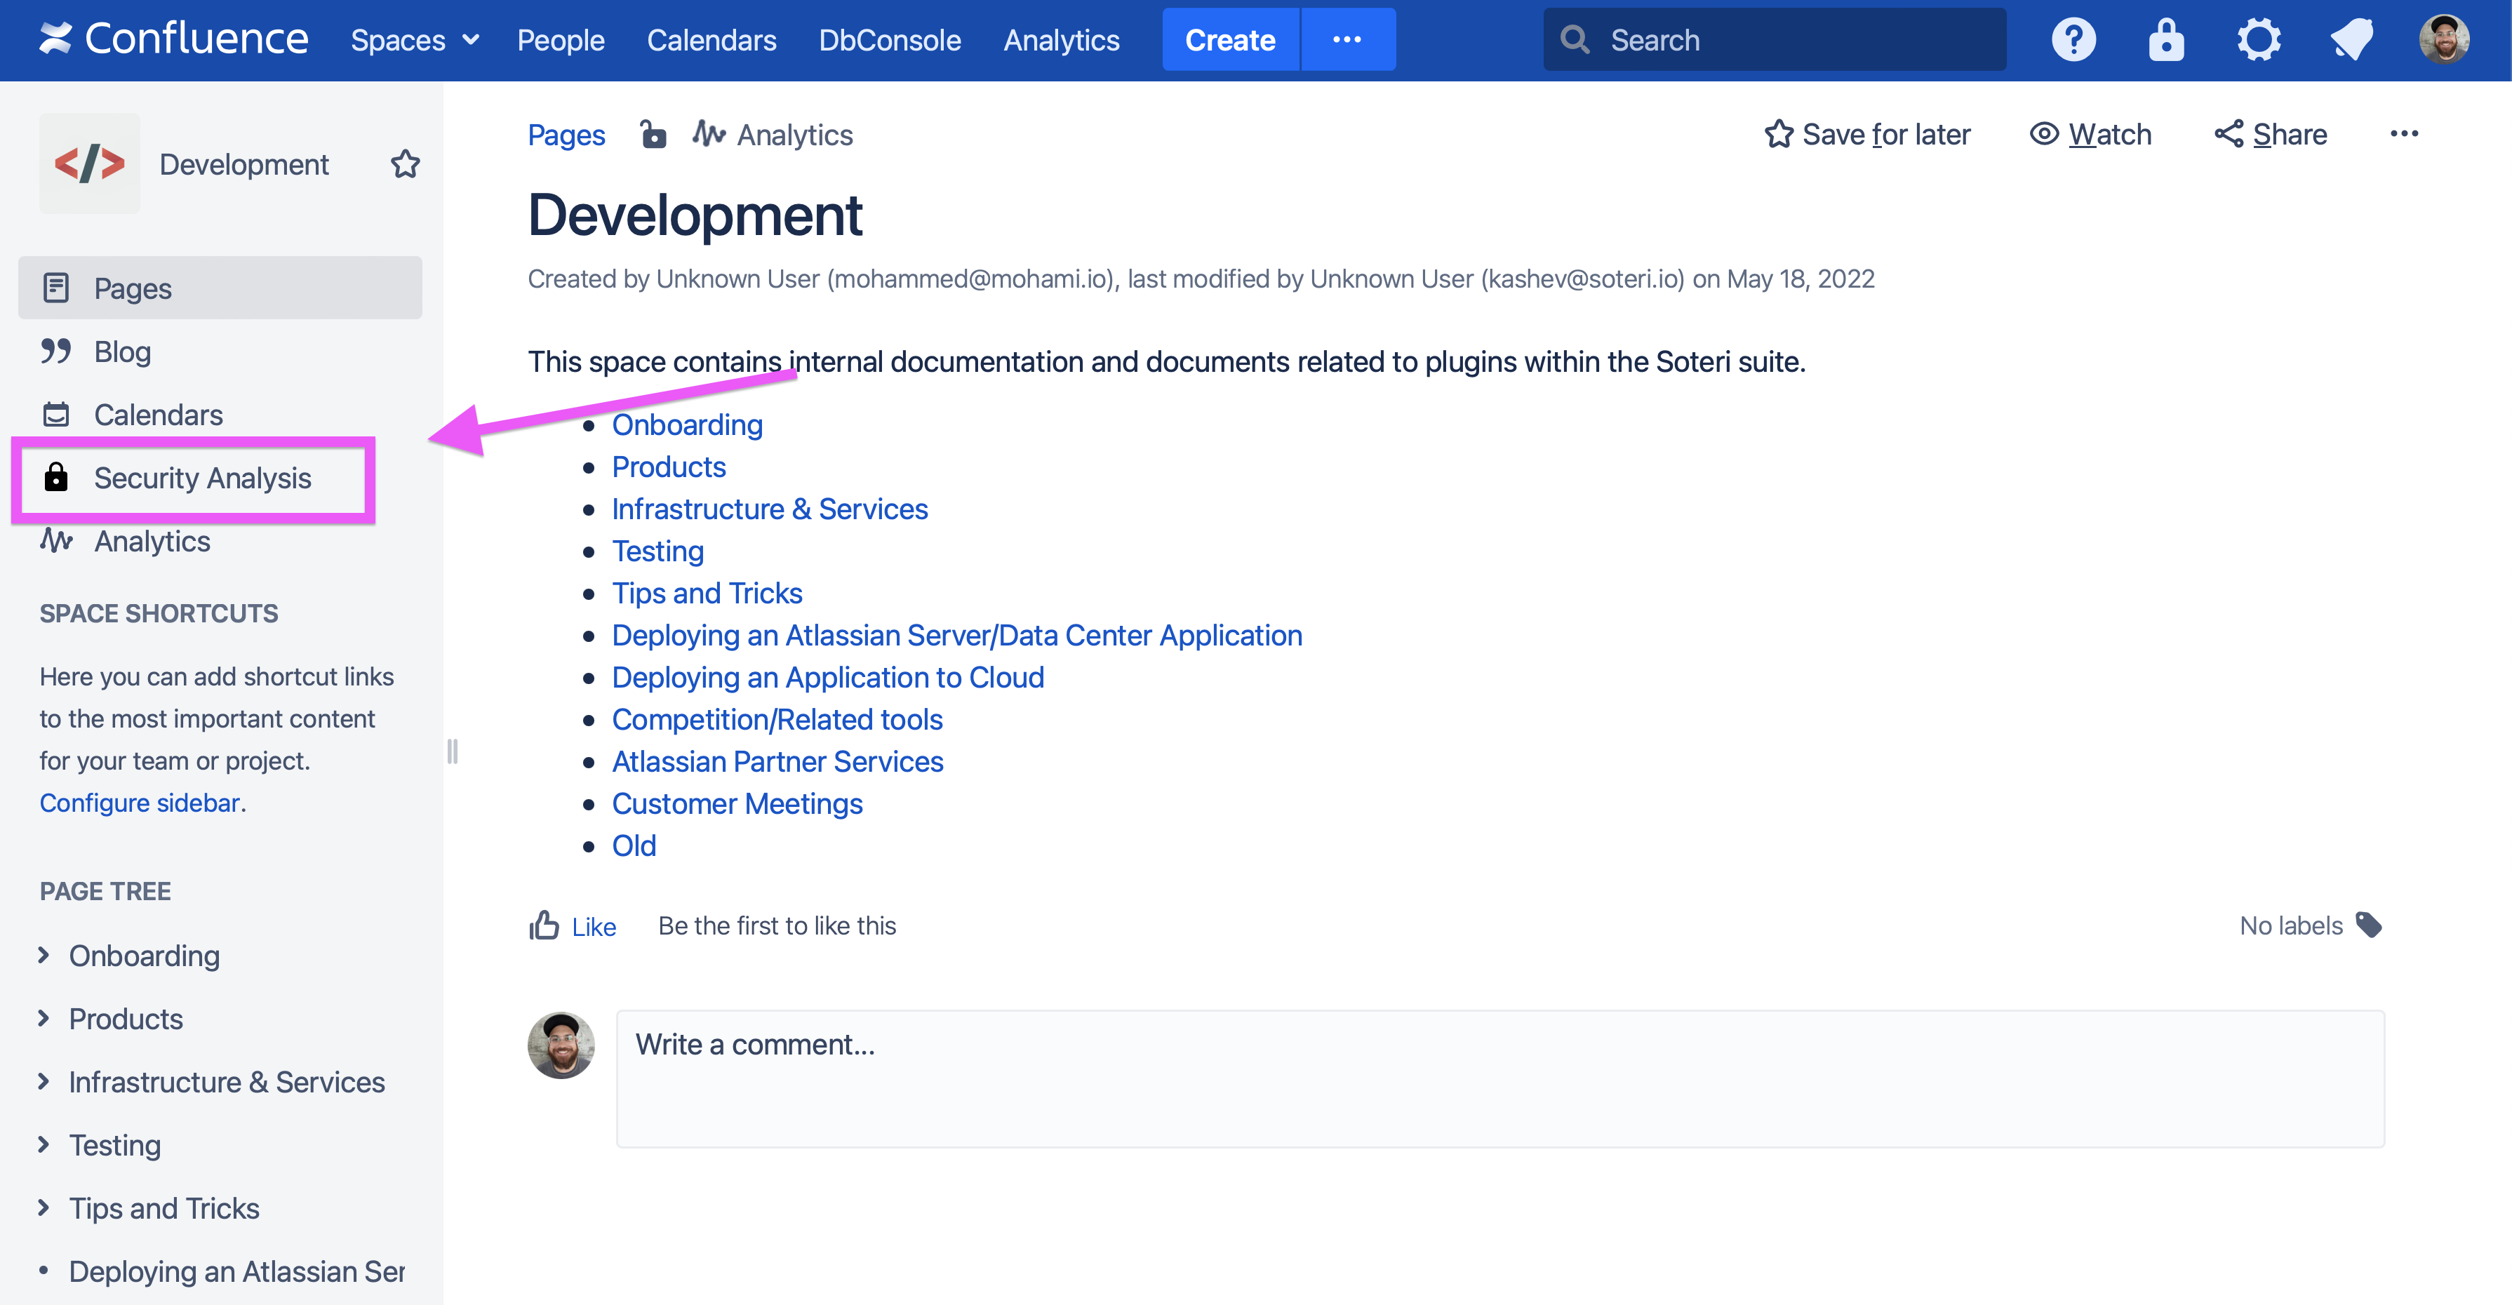This screenshot has width=2512, height=1305.
Task: Open the user profile avatar in the header
Action: coord(2444,40)
